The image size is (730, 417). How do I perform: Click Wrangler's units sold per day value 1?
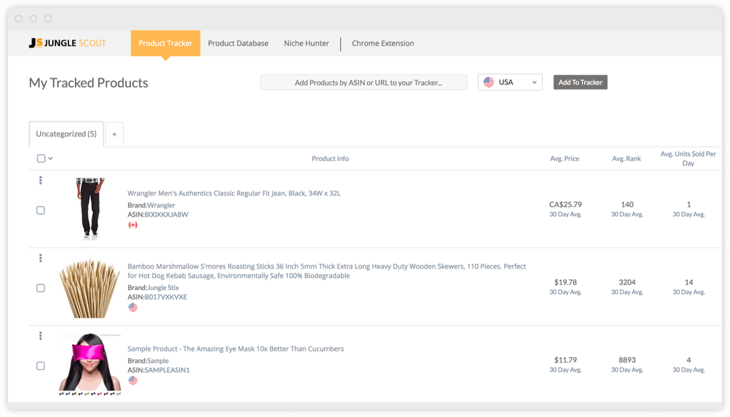coord(689,204)
